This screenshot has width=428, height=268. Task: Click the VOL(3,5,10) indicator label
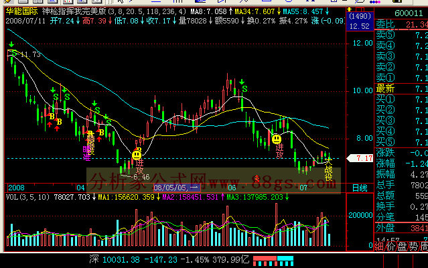pos(27,197)
